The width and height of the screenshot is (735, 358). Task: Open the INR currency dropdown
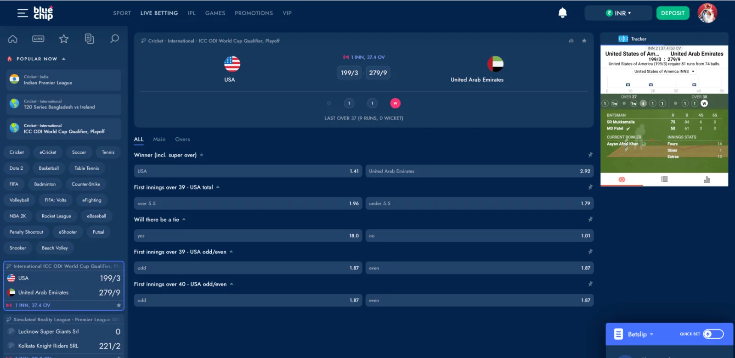click(x=618, y=13)
